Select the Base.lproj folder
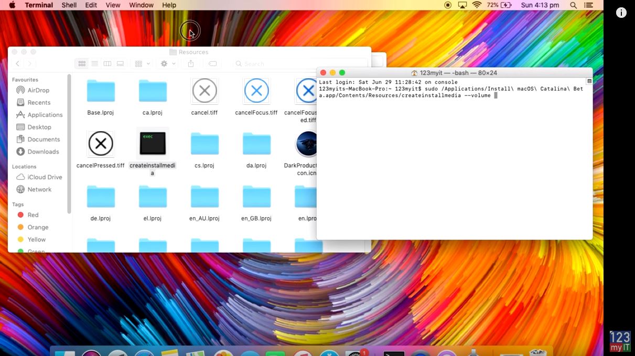This screenshot has height=356, width=635. (101, 92)
